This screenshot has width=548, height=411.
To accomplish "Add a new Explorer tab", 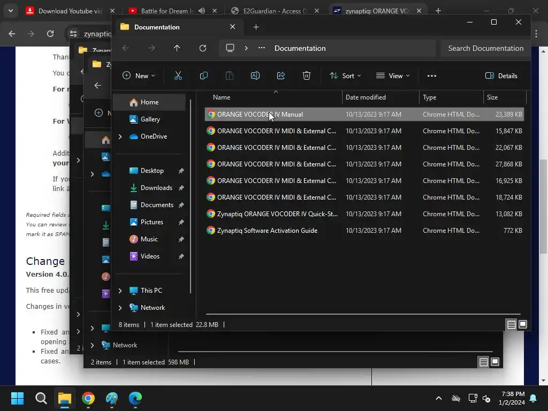I will click(256, 27).
